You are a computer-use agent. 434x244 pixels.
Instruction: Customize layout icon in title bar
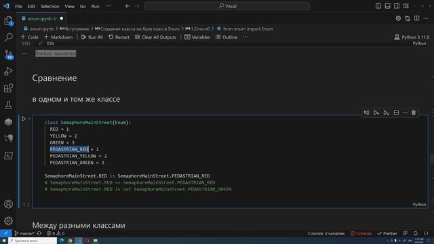point(406,6)
